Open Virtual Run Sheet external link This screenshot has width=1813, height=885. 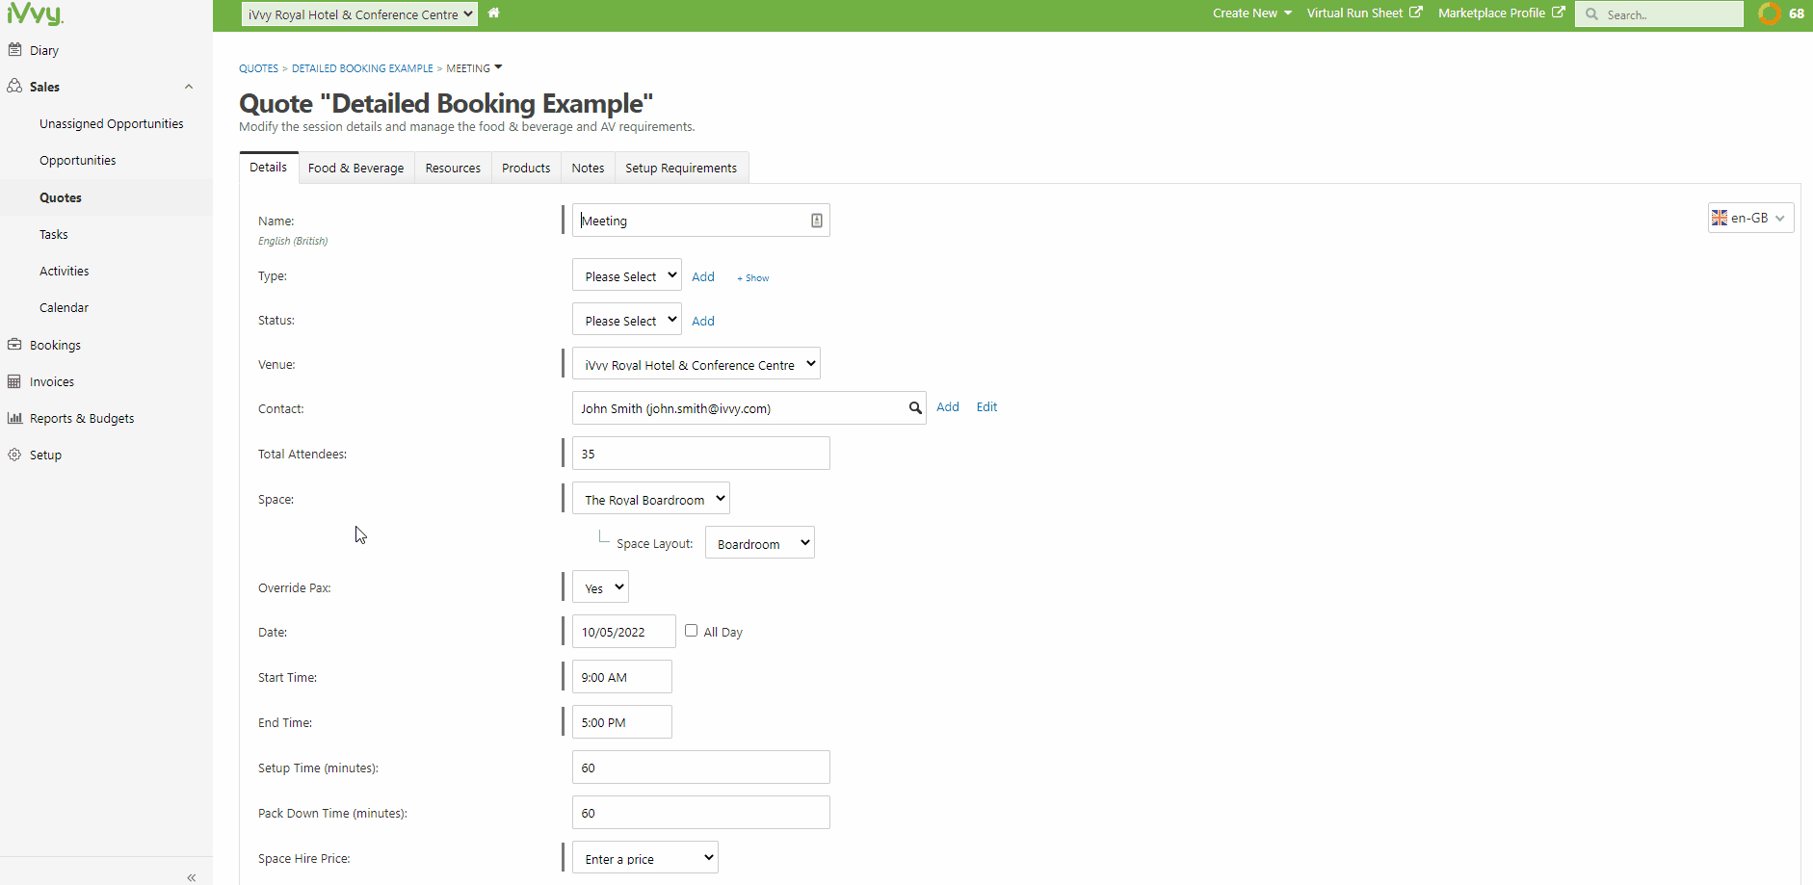pos(1364,13)
